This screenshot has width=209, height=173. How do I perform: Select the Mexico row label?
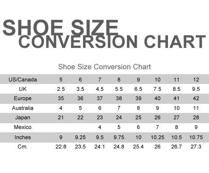tap(23, 127)
